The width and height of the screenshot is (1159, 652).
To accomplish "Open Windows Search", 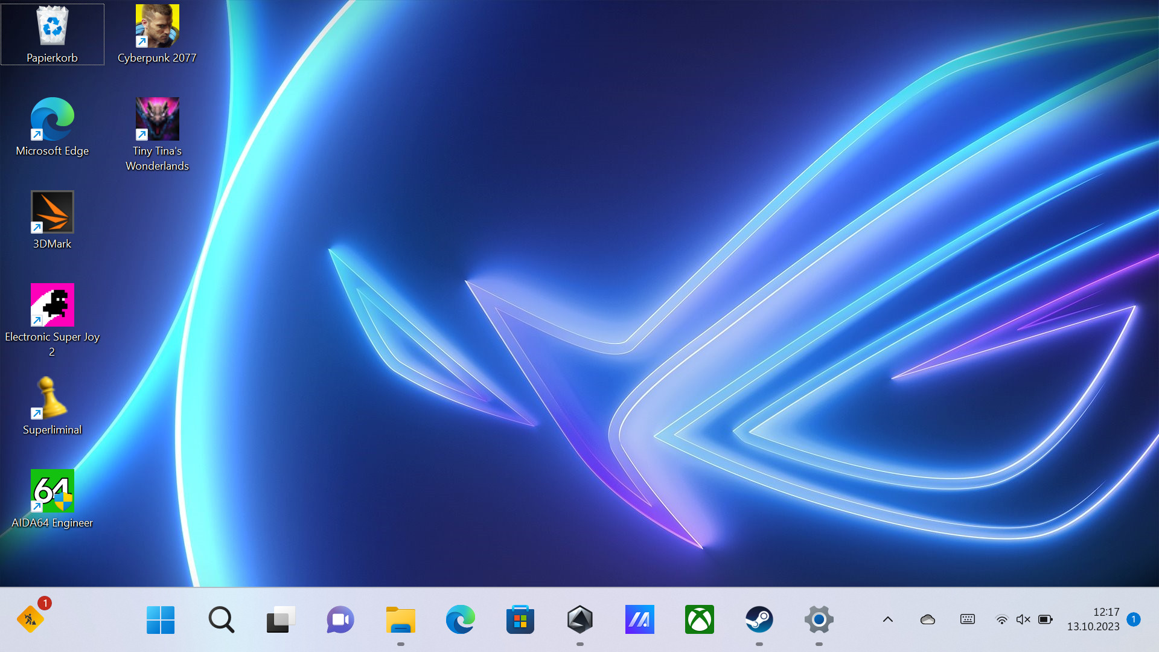I will pyautogui.click(x=221, y=619).
